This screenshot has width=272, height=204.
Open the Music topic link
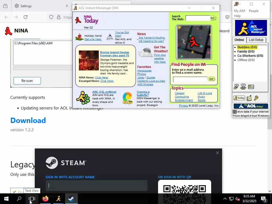pos(201,97)
